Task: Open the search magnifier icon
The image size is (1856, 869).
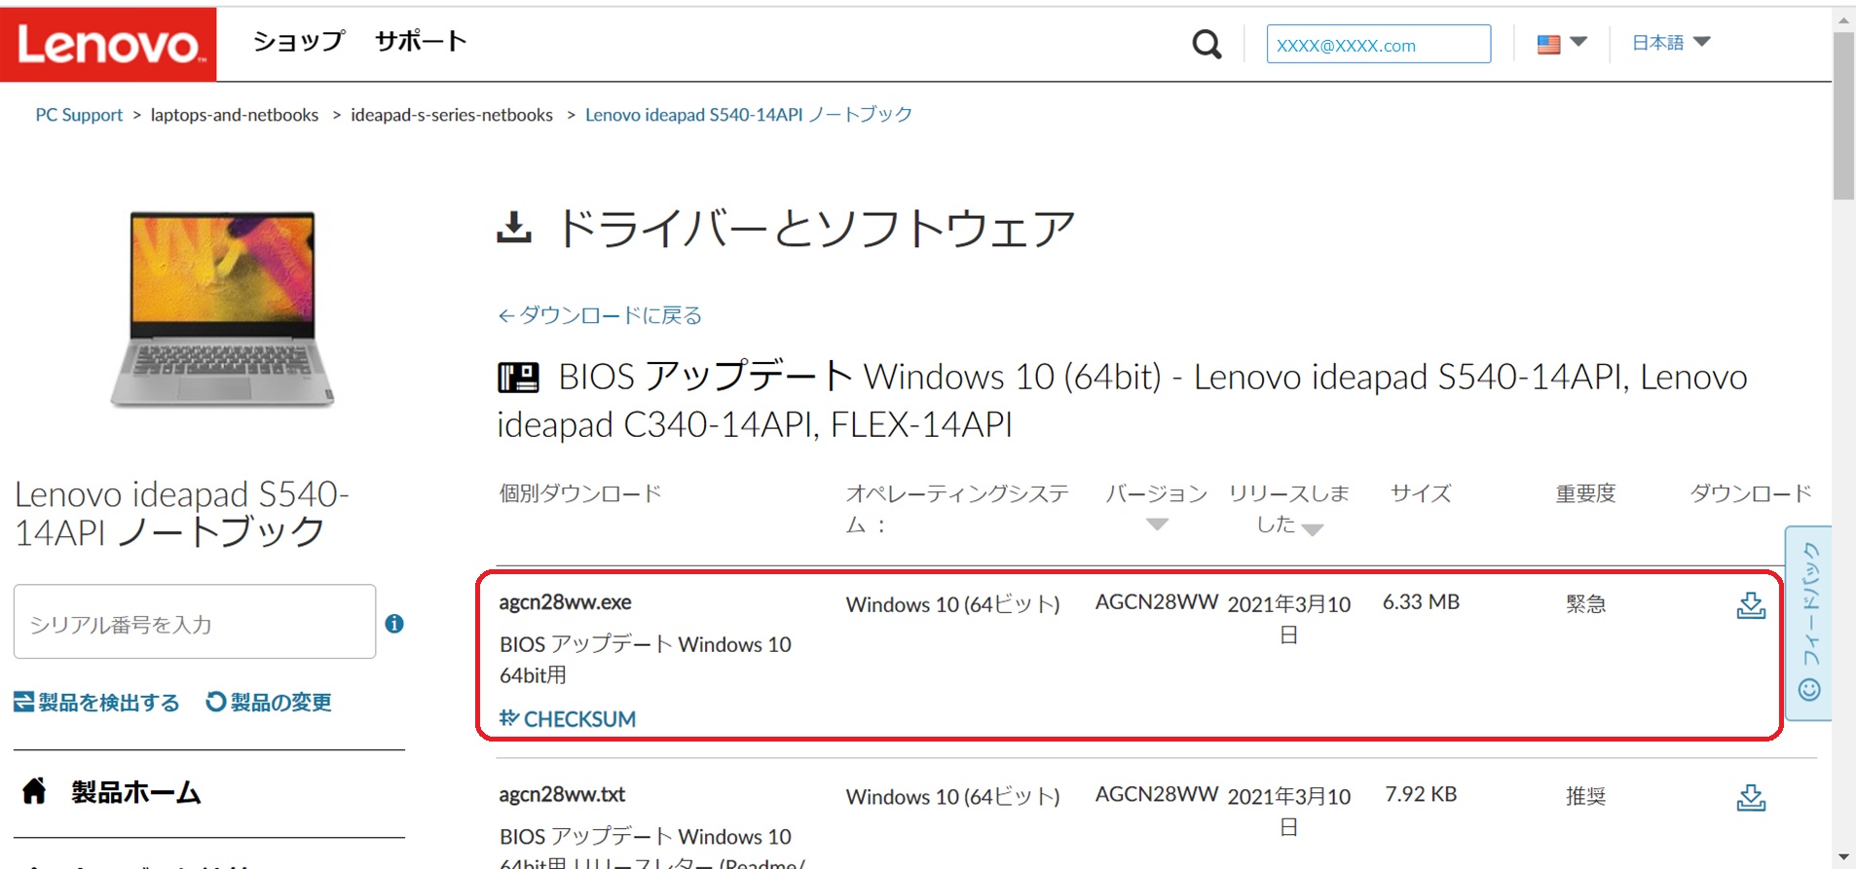Action: pos(1206,44)
